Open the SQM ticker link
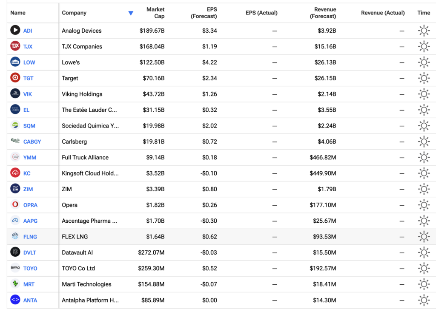This screenshot has height=309, width=436. pyautogui.click(x=29, y=126)
